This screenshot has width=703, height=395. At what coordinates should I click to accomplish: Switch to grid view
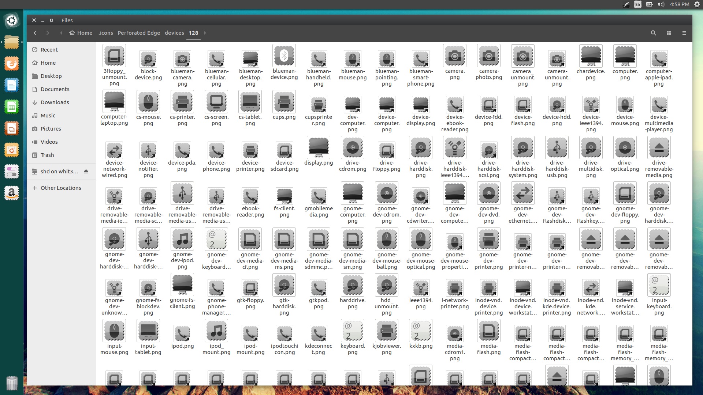coord(669,33)
